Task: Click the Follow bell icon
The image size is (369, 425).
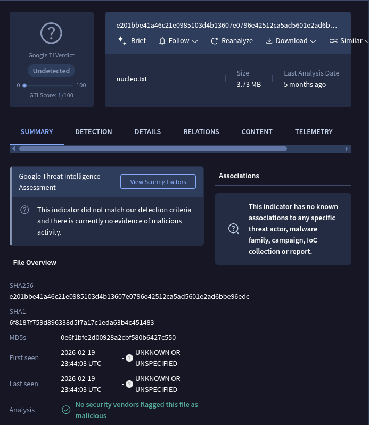Action: point(162,41)
